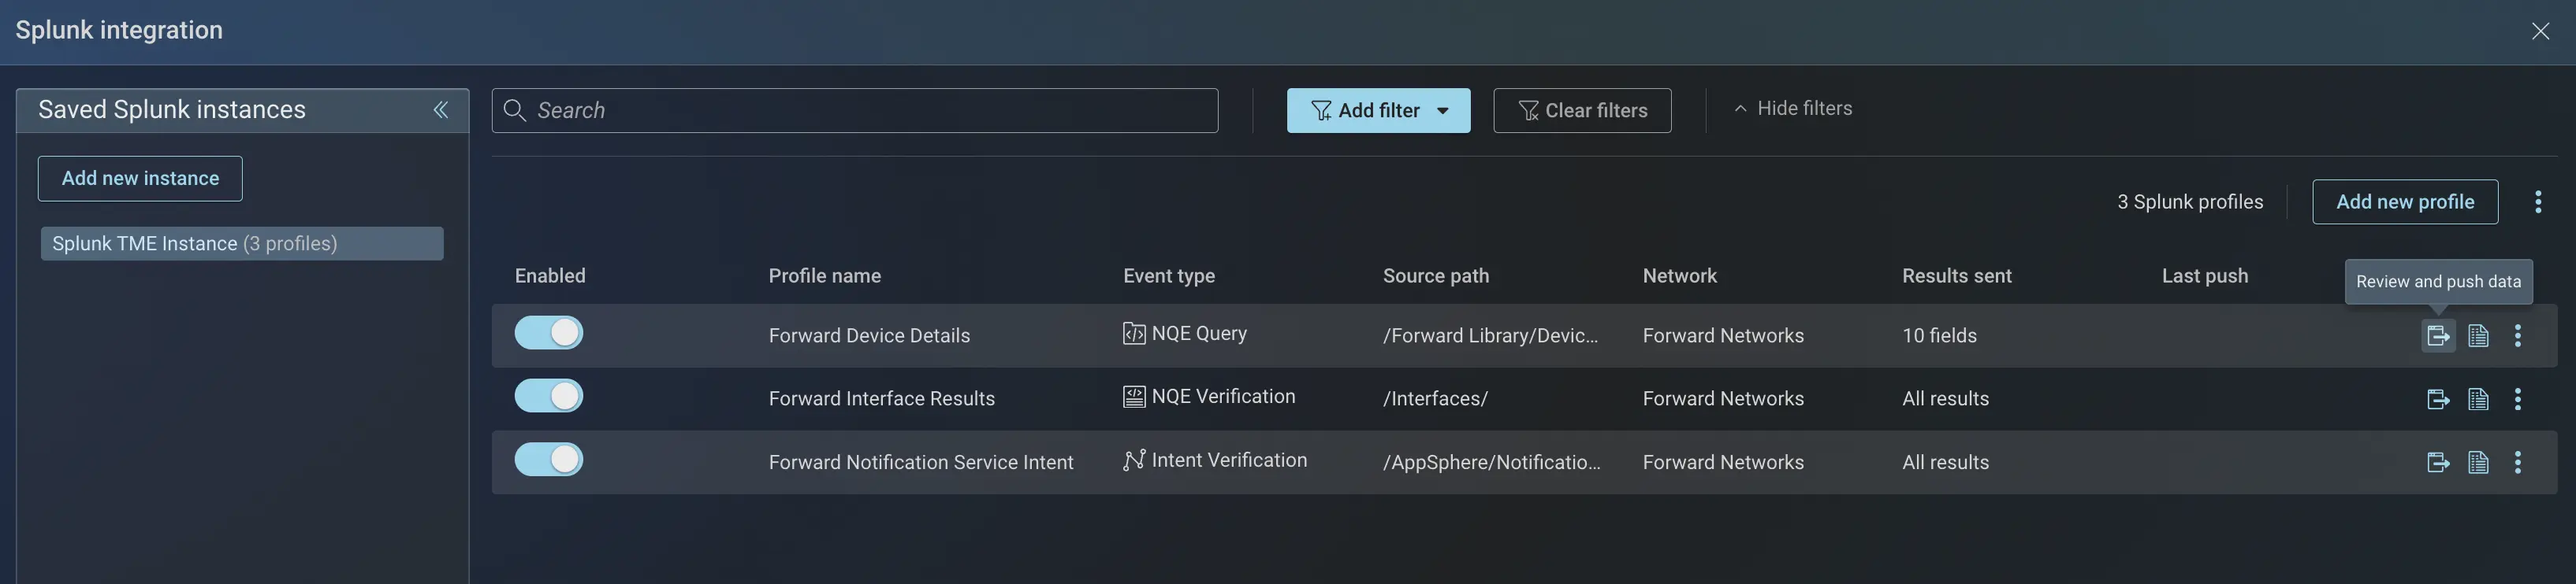Screen dimensions: 2576x584
Task: Open kebab menu for Forward Device Details row
Action: [2517, 335]
